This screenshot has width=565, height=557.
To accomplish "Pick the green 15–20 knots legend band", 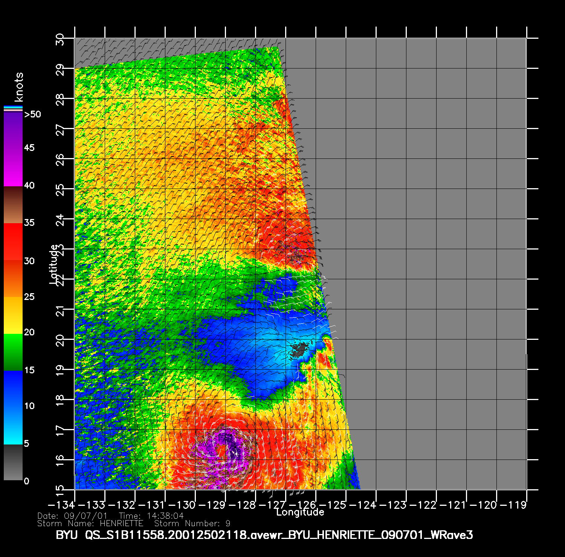I will tap(13, 352).
